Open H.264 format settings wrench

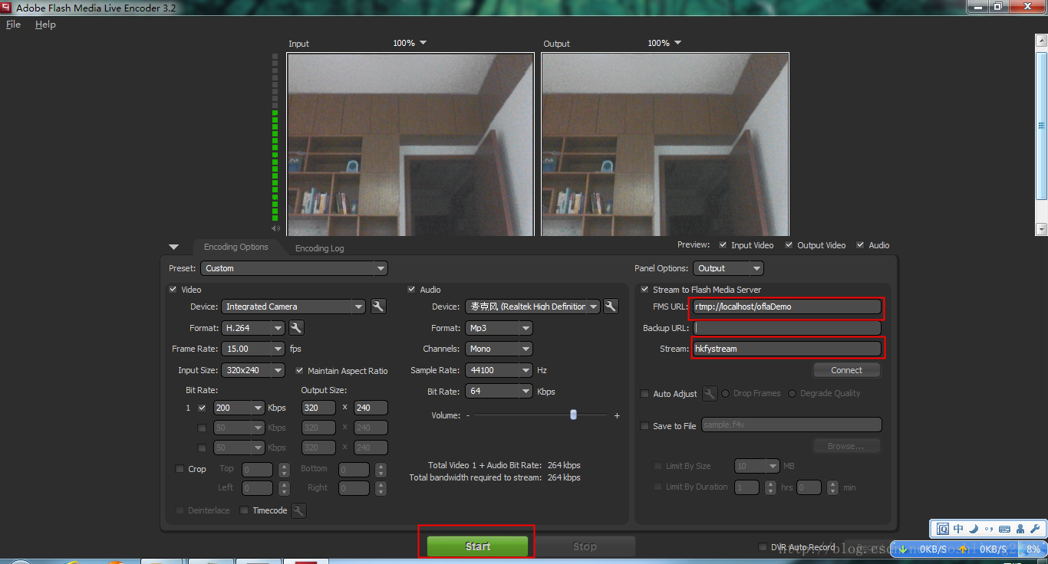[x=296, y=328]
